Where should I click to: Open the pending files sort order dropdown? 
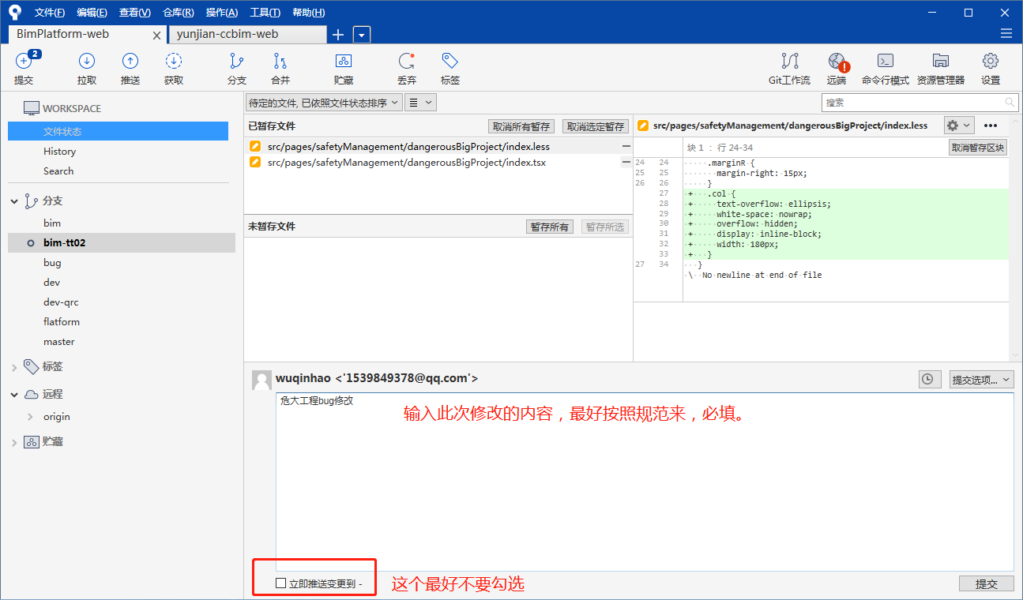pyautogui.click(x=323, y=103)
